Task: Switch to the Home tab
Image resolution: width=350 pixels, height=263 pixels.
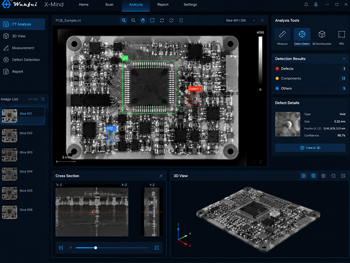Action: pos(84,5)
